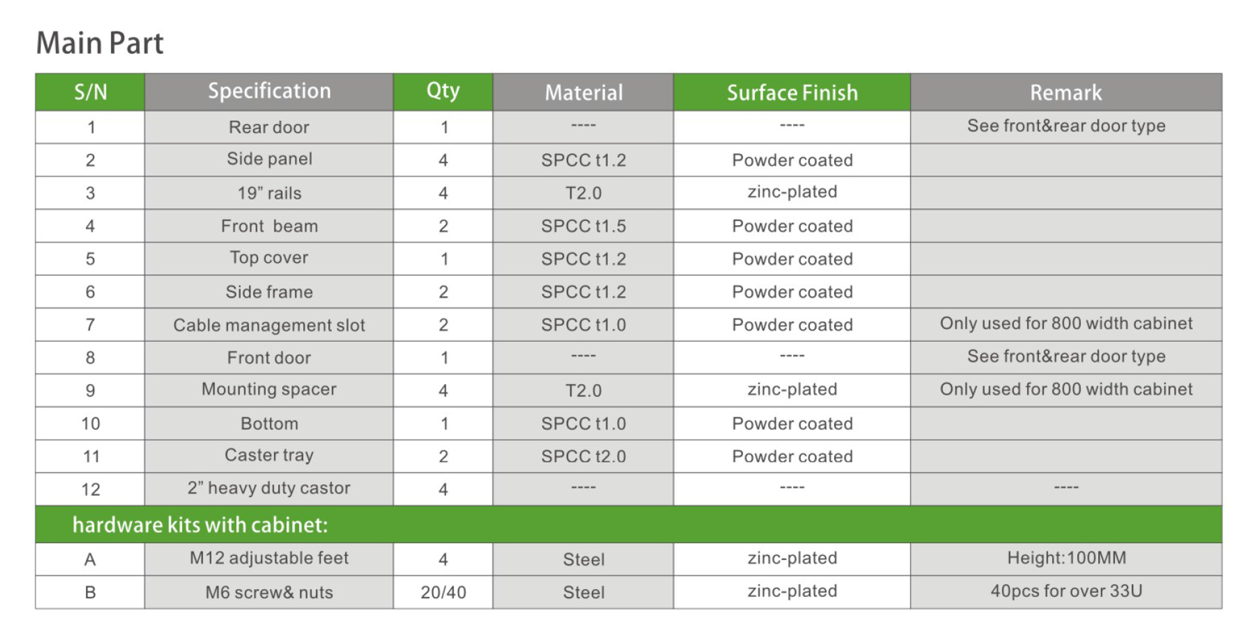Select the 2" heavy duty castor cell
The height and width of the screenshot is (640, 1241).
pos(269,488)
